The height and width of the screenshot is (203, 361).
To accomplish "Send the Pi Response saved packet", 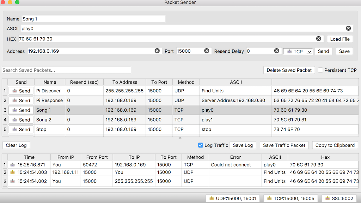I will 21,100.
